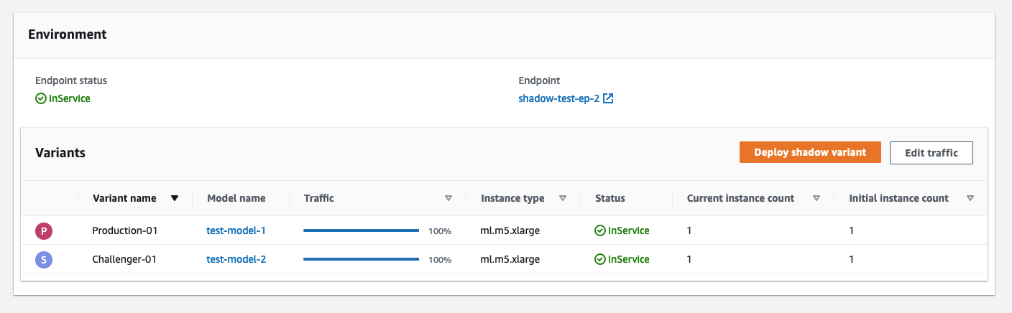The image size is (1012, 313).
Task: Sort by Instance type column arrow
Action: (563, 198)
